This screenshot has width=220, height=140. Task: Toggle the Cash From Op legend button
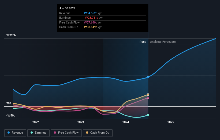(98, 133)
